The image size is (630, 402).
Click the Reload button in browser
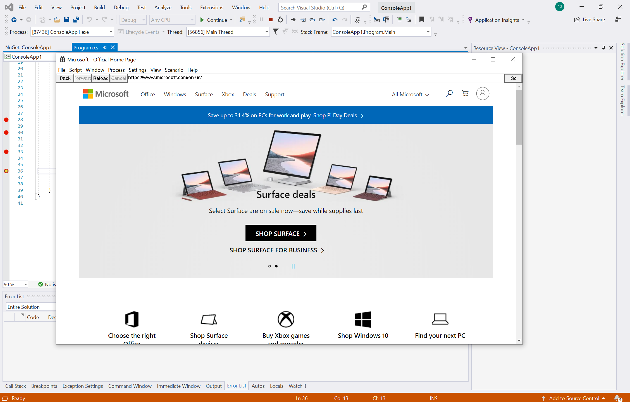coord(101,78)
